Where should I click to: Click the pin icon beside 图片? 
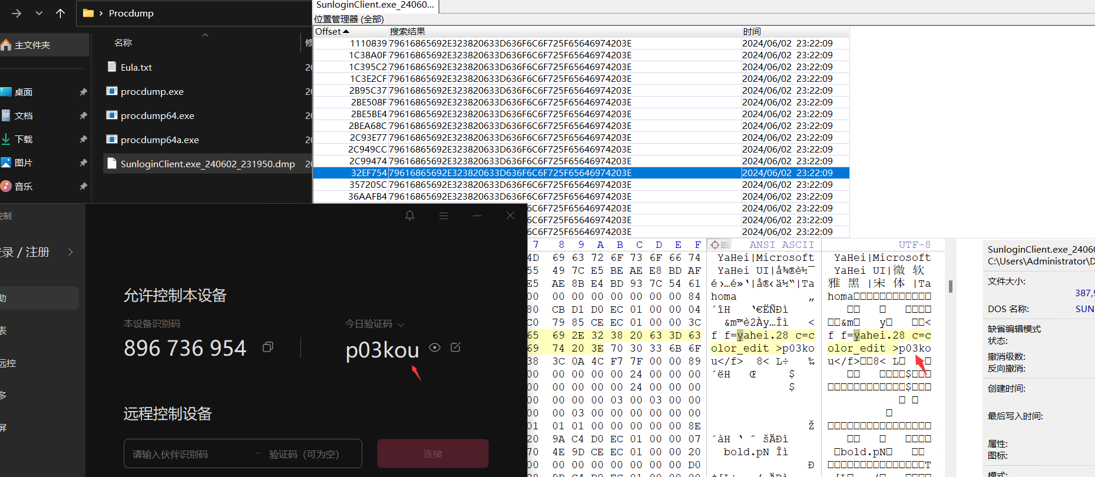[x=83, y=163]
